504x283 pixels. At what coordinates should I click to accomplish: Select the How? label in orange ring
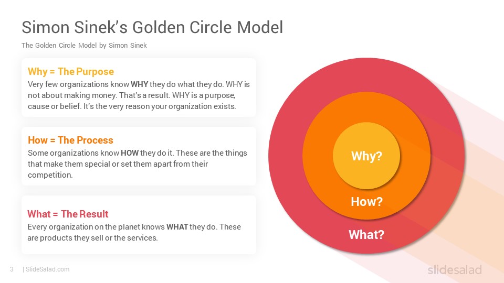(x=366, y=202)
